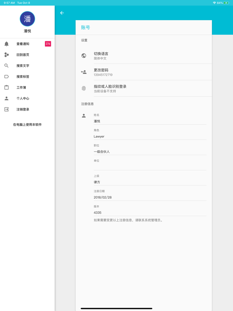233x311 pixels.
Task: Click 在电脑上使用本软件 link
Action: click(28, 125)
